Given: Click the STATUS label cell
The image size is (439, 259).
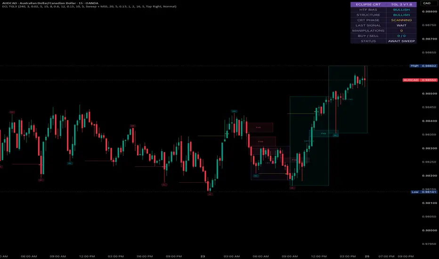Looking at the screenshot, I should coord(368,41).
